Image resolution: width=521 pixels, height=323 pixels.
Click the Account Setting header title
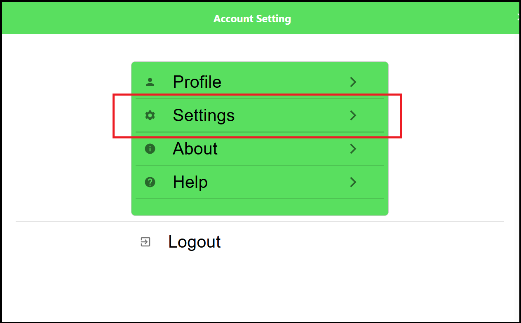click(x=252, y=19)
